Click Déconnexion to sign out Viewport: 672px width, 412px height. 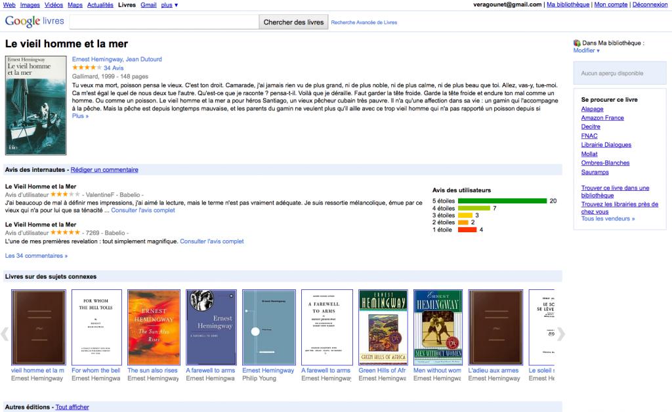pyautogui.click(x=650, y=5)
